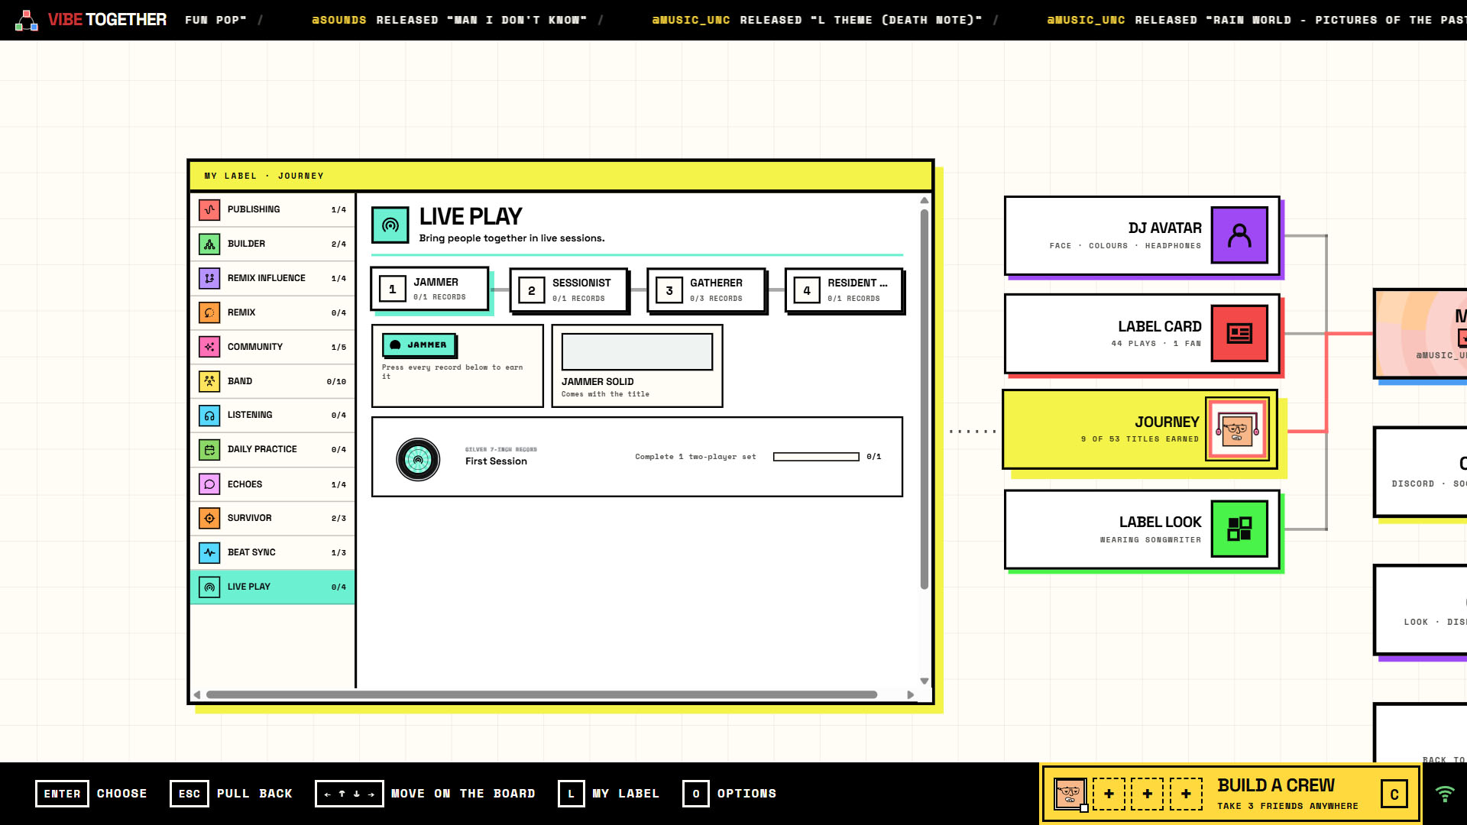
Task: Click the C key in Build a Crew
Action: click(1394, 794)
